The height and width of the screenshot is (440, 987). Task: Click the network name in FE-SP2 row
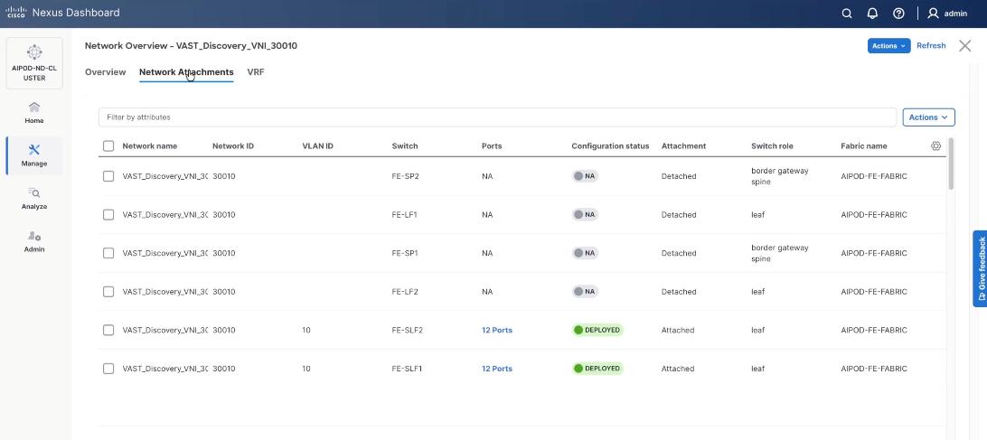pos(164,176)
